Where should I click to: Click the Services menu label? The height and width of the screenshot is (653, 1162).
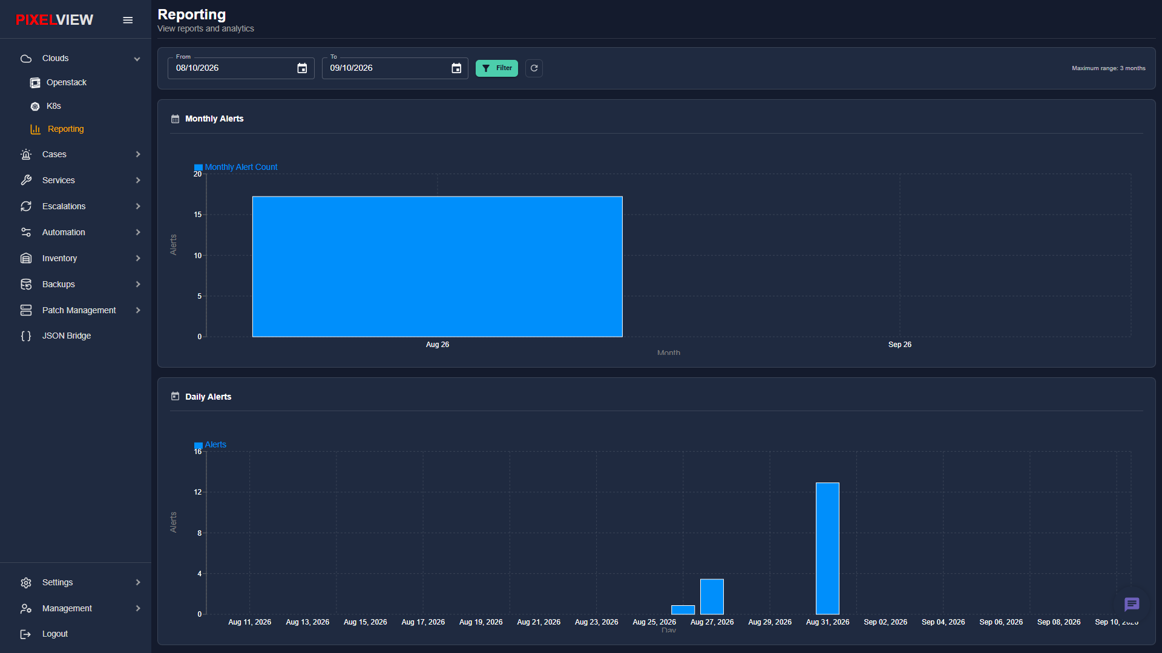[x=59, y=180]
